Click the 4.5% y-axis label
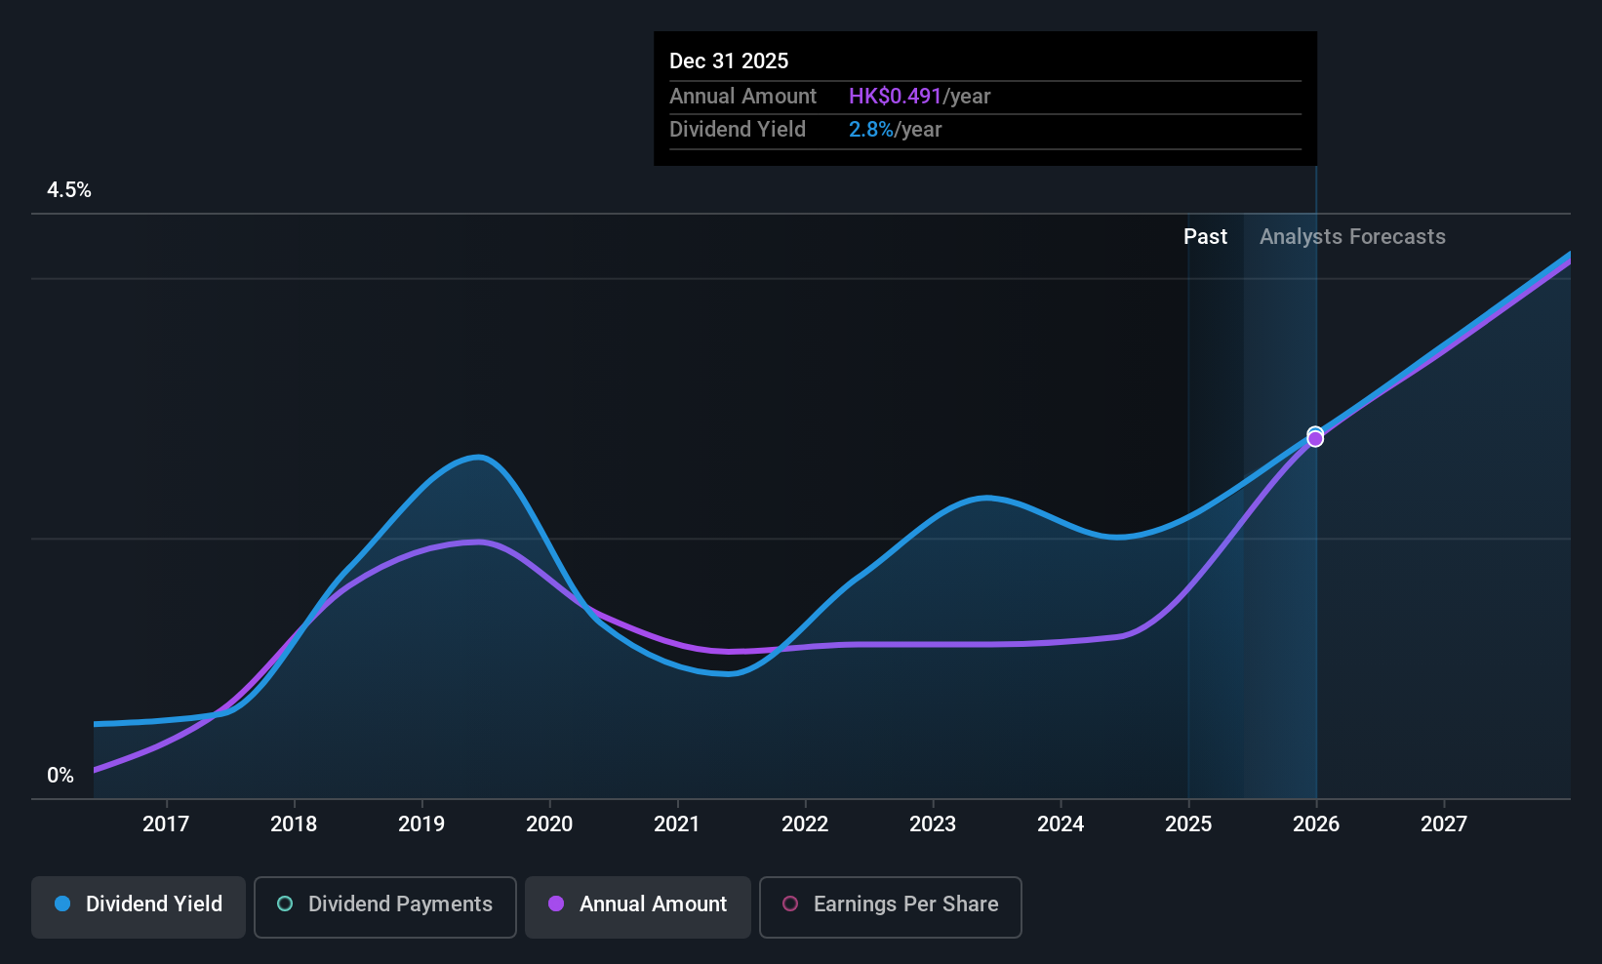 coord(69,190)
